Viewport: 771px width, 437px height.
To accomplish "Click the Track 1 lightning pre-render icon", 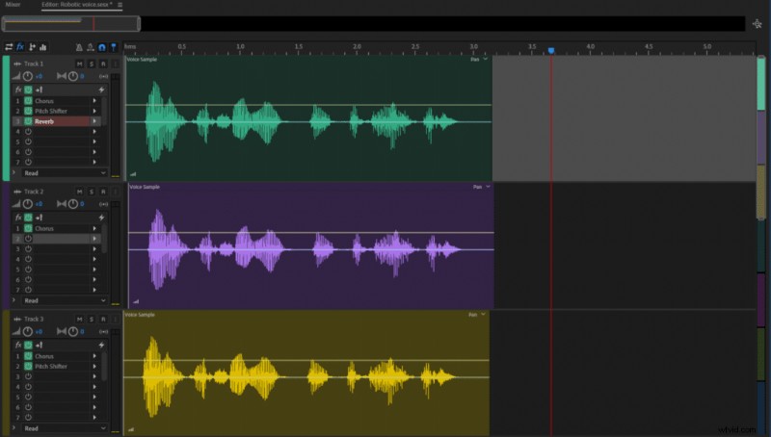I will point(101,90).
